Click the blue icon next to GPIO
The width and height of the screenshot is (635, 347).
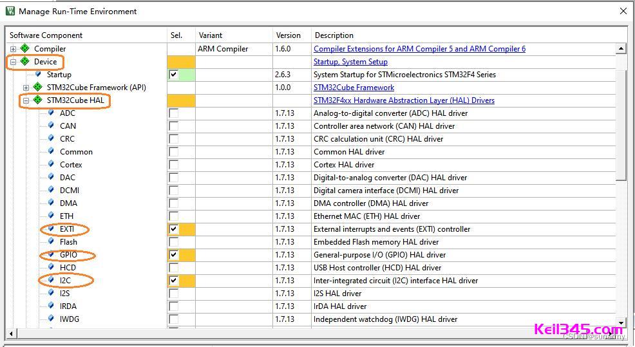pyautogui.click(x=51, y=255)
